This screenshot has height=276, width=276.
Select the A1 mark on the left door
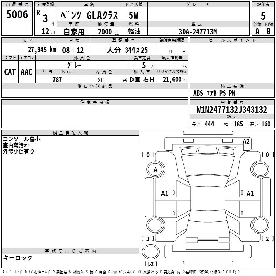point(165,194)
